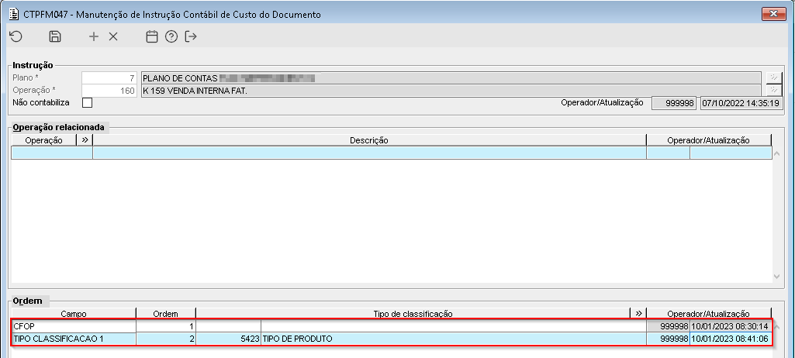
Task: Click the Plano number field containing 7
Action: point(109,78)
